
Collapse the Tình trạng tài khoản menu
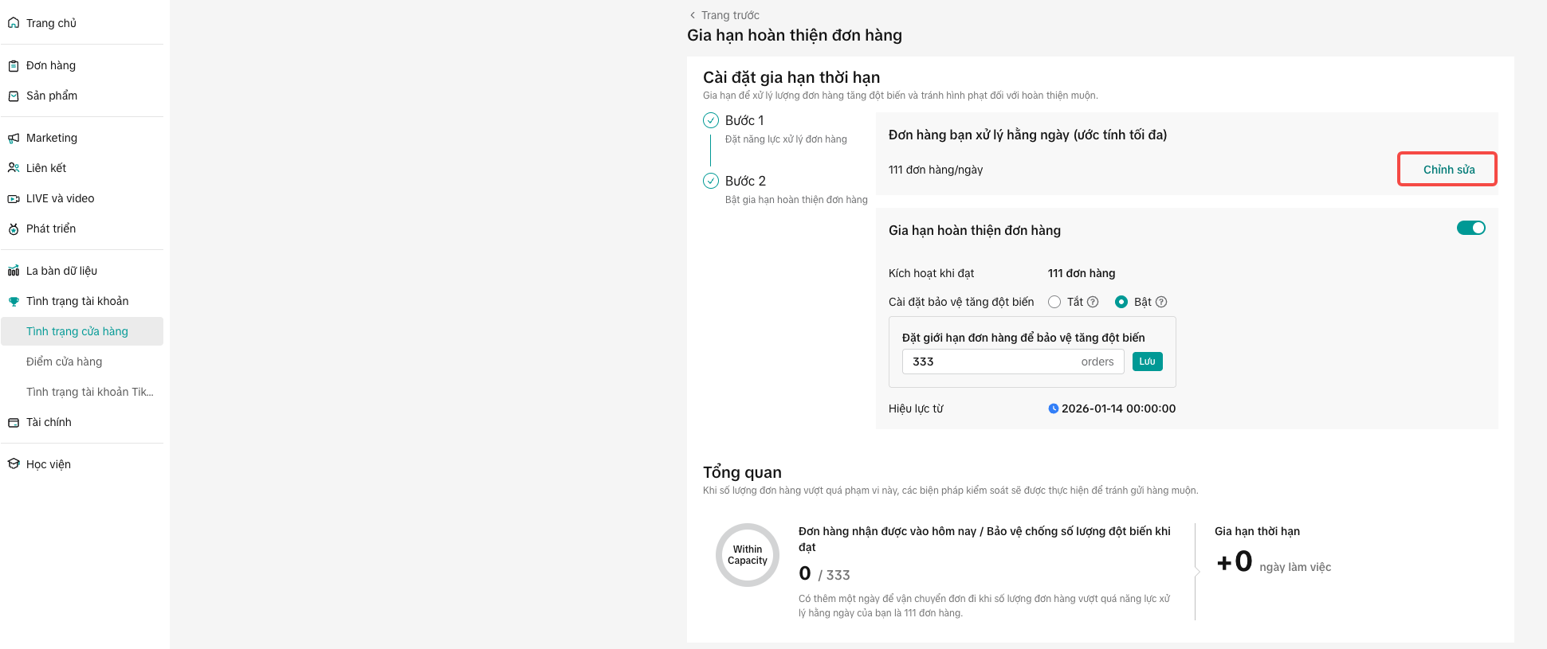77,301
